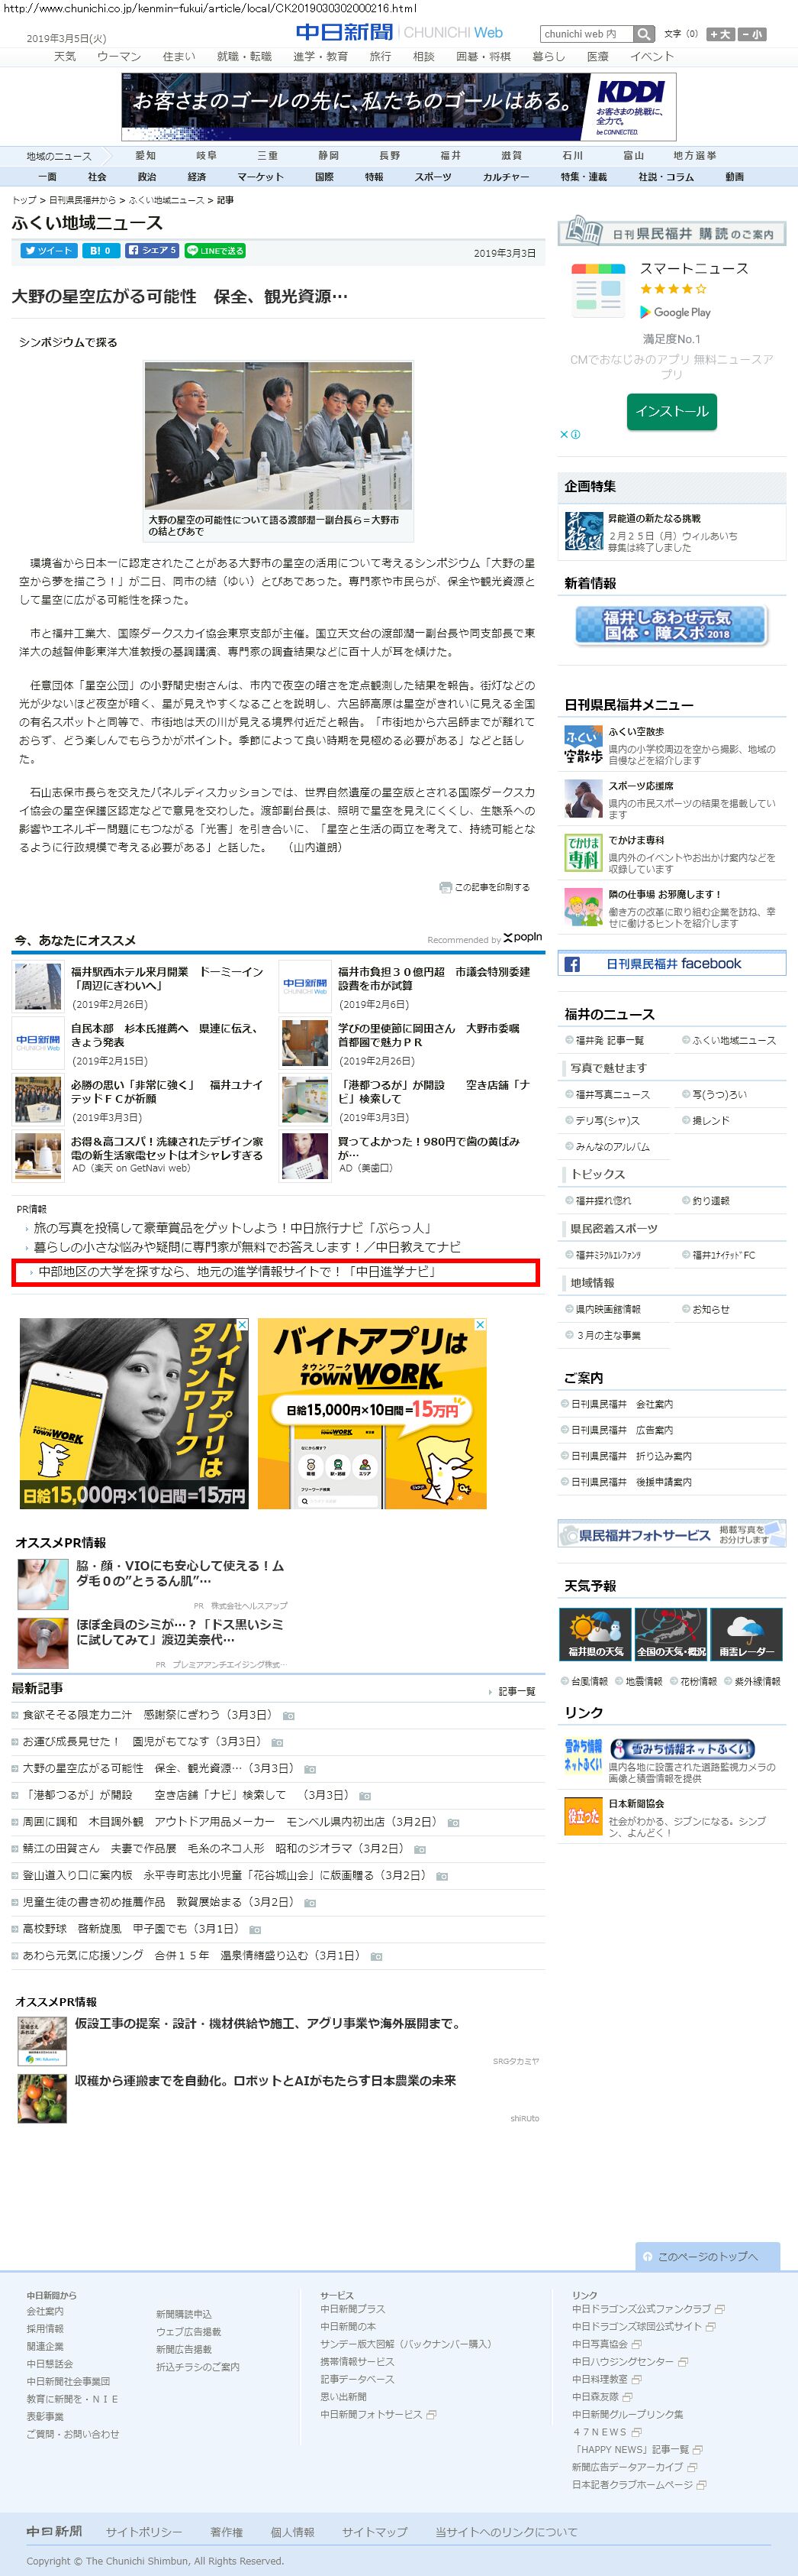Image resolution: width=798 pixels, height=2576 pixels.
Task: Open the 福井 regional news tab
Action: click(450, 156)
